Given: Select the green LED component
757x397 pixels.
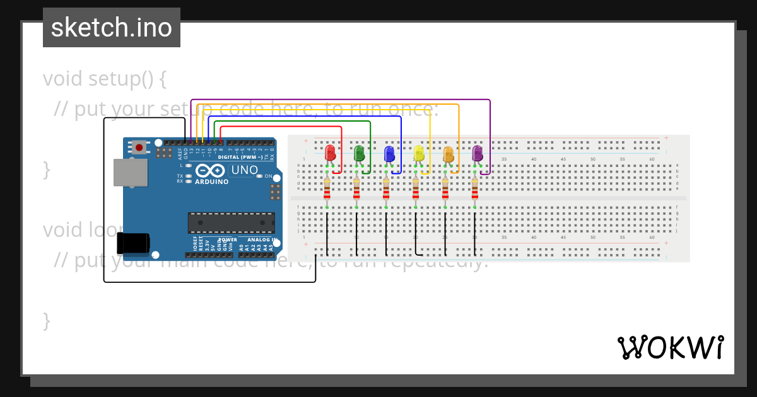Looking at the screenshot, I should point(359,153).
